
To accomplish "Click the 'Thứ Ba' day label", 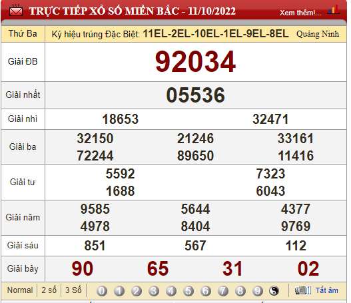I will click(23, 34).
